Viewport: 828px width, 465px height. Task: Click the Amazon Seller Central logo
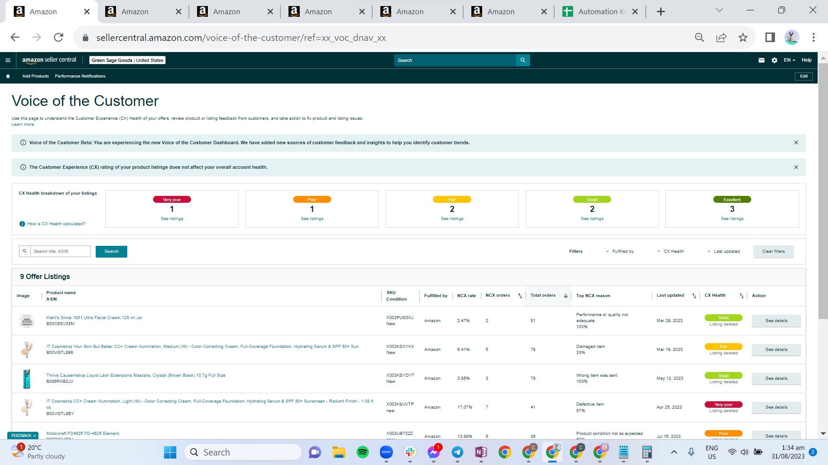point(49,60)
